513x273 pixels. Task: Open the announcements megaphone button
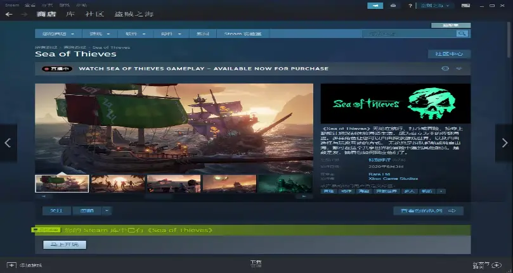pyautogui.click(x=375, y=6)
